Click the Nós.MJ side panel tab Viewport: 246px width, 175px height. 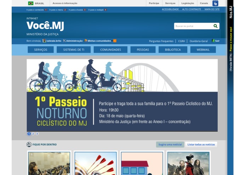[x=231, y=12]
